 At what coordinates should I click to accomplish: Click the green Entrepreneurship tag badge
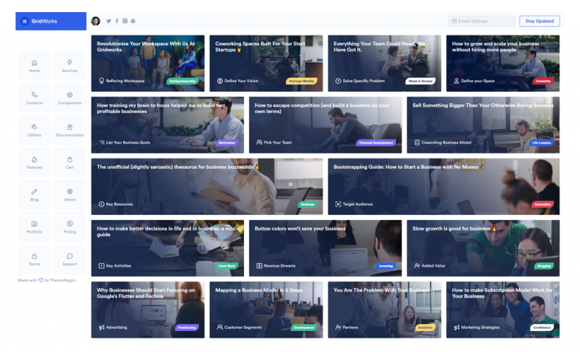185,81
